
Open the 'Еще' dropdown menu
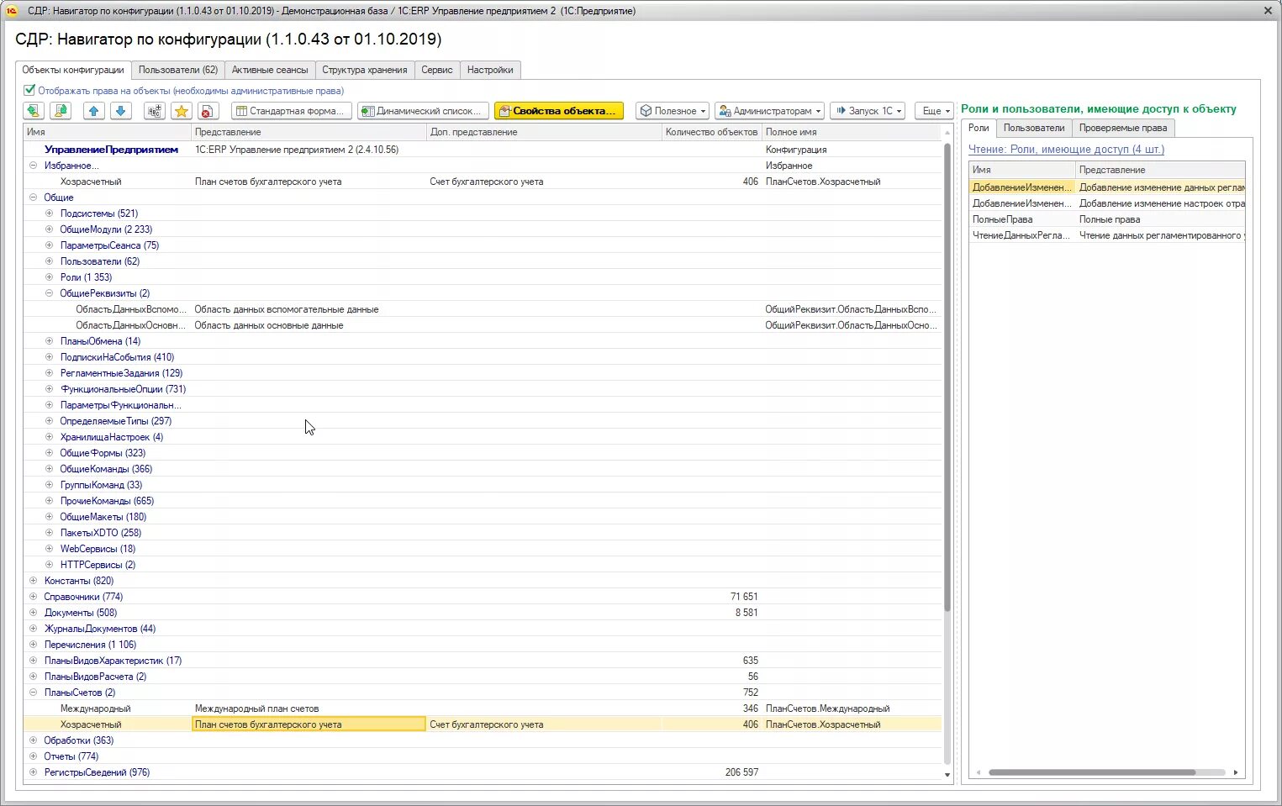pyautogui.click(x=934, y=111)
